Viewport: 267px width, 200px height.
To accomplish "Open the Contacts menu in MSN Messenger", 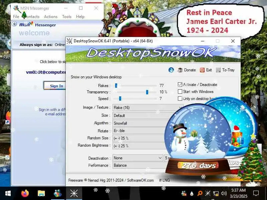I will (32, 17).
